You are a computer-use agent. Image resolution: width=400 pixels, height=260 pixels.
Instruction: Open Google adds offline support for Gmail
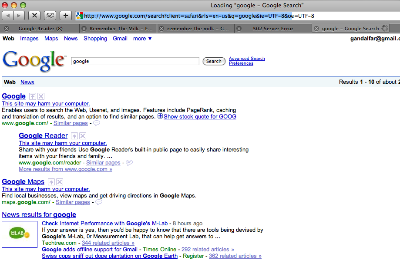pyautogui.click(x=90, y=250)
